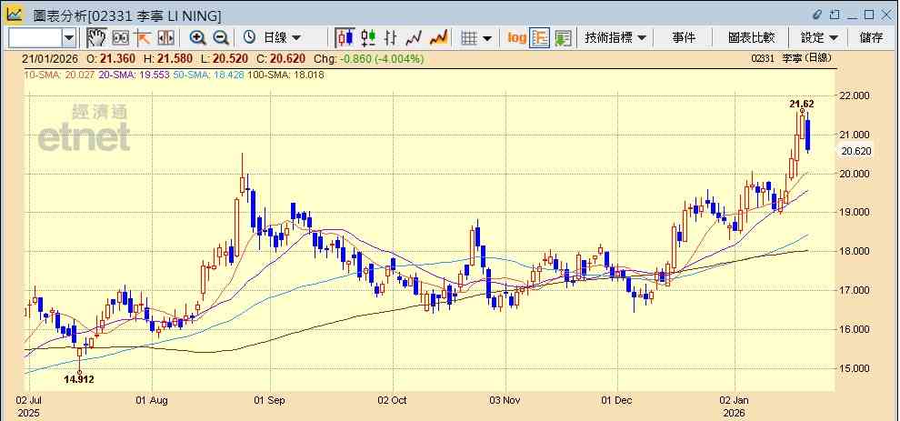Viewport: 900px width, 421px height.
Task: Switch to candlestick chart type
Action: (x=345, y=38)
